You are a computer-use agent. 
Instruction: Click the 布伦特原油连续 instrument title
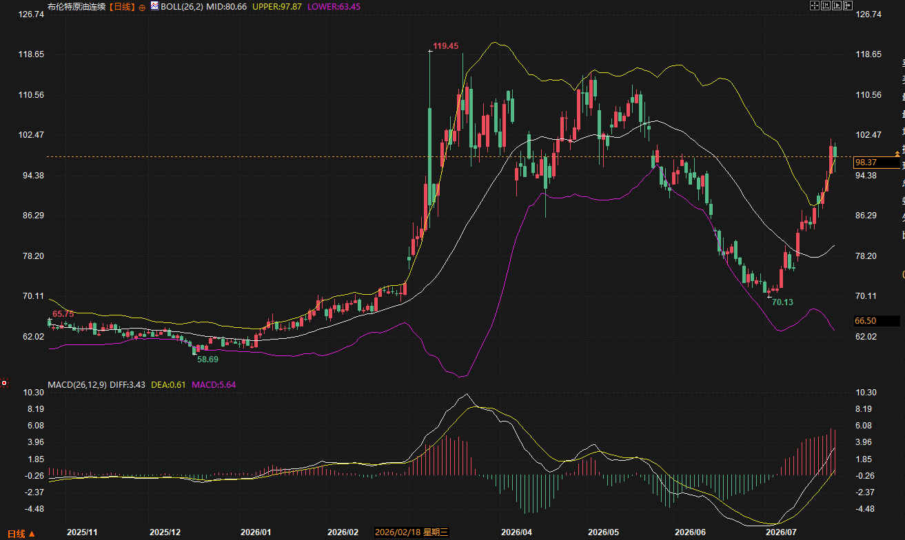pos(78,6)
